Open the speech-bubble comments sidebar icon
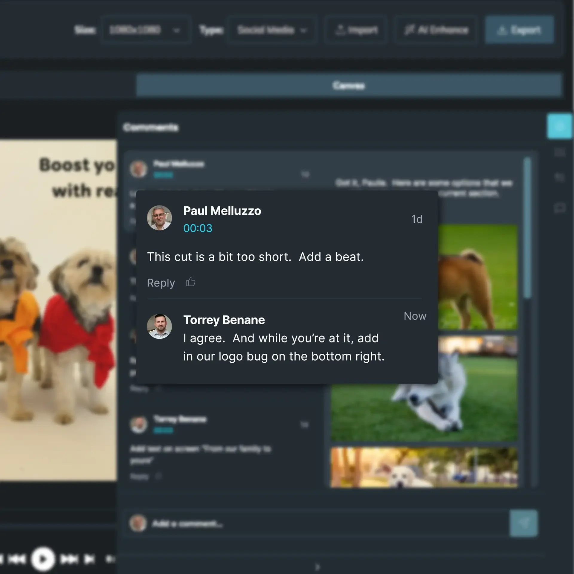574x574 pixels. (x=559, y=207)
